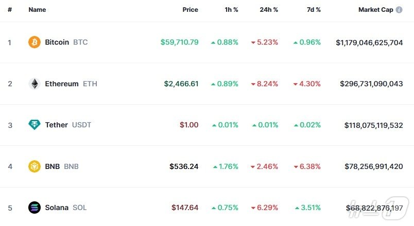
Task: Sort by Market Cap column header
Action: click(x=375, y=10)
